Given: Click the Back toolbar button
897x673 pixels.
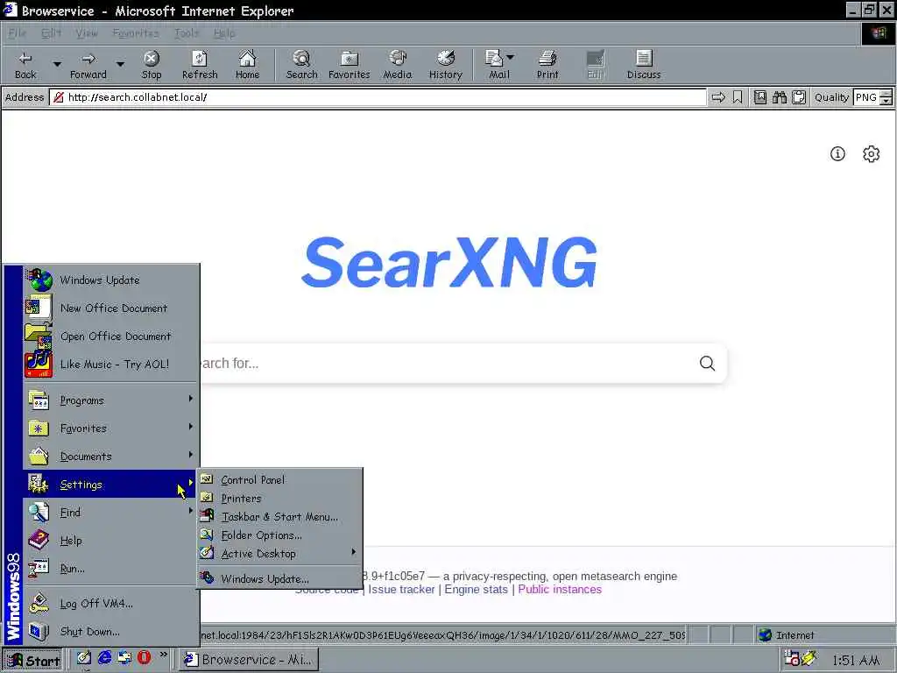Looking at the screenshot, I should (25, 65).
